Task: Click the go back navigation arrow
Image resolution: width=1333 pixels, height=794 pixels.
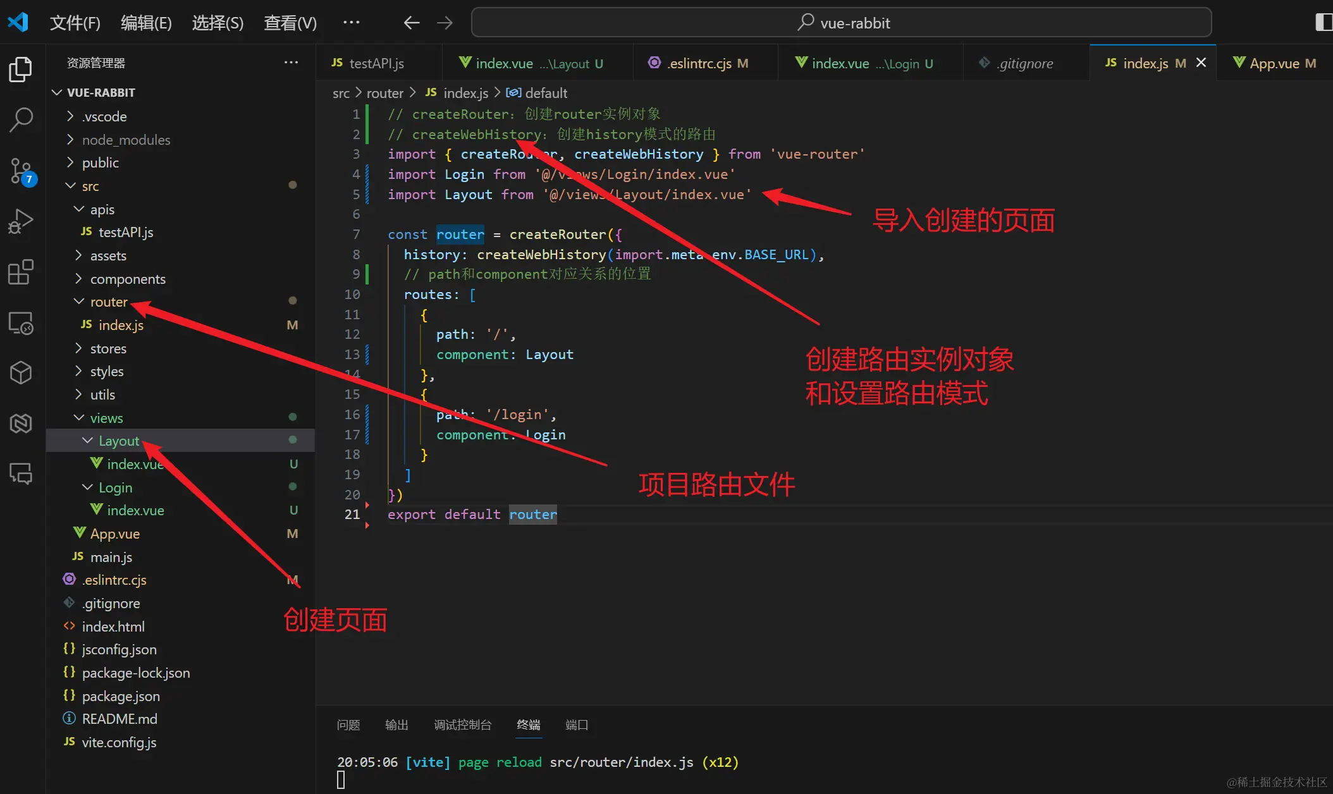Action: coord(412,23)
